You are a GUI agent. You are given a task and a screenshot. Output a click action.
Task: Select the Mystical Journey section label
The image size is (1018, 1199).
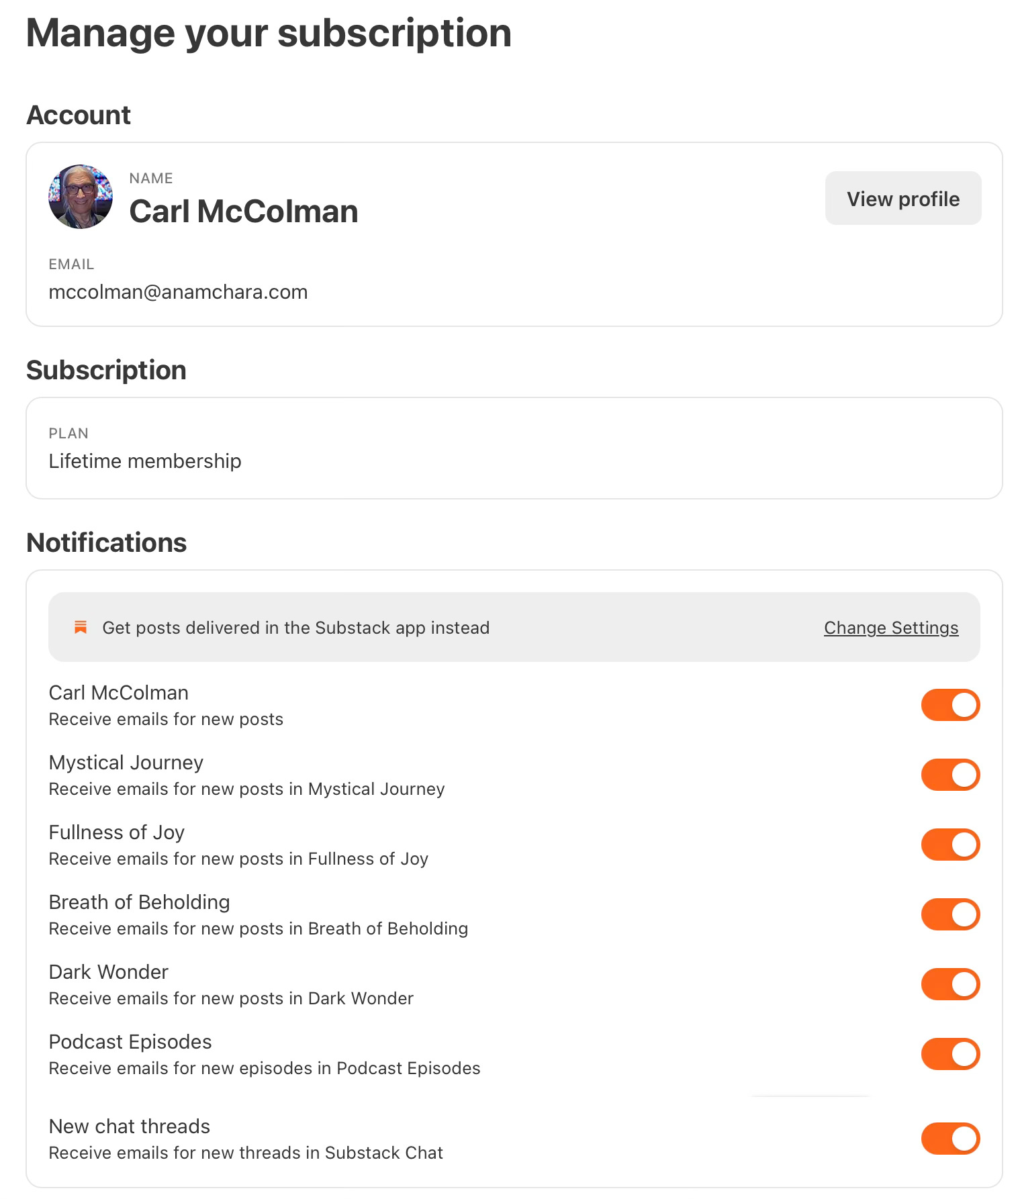pyautogui.click(x=126, y=763)
